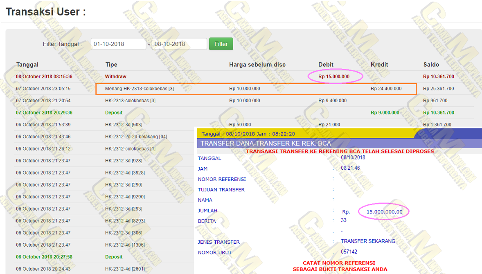Select the Deposit entry dated 07 October 2018
The height and width of the screenshot is (274, 482).
click(x=114, y=112)
